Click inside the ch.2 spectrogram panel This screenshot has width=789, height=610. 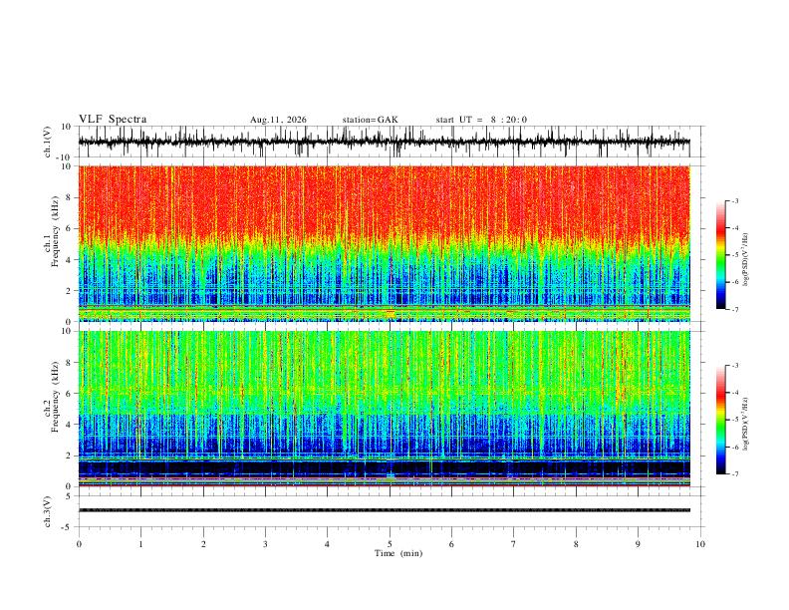(x=384, y=409)
